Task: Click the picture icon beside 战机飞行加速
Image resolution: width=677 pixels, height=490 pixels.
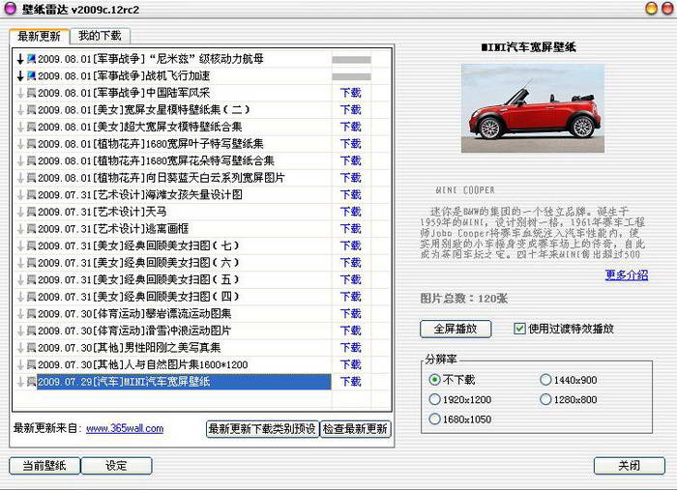Action: (x=32, y=75)
